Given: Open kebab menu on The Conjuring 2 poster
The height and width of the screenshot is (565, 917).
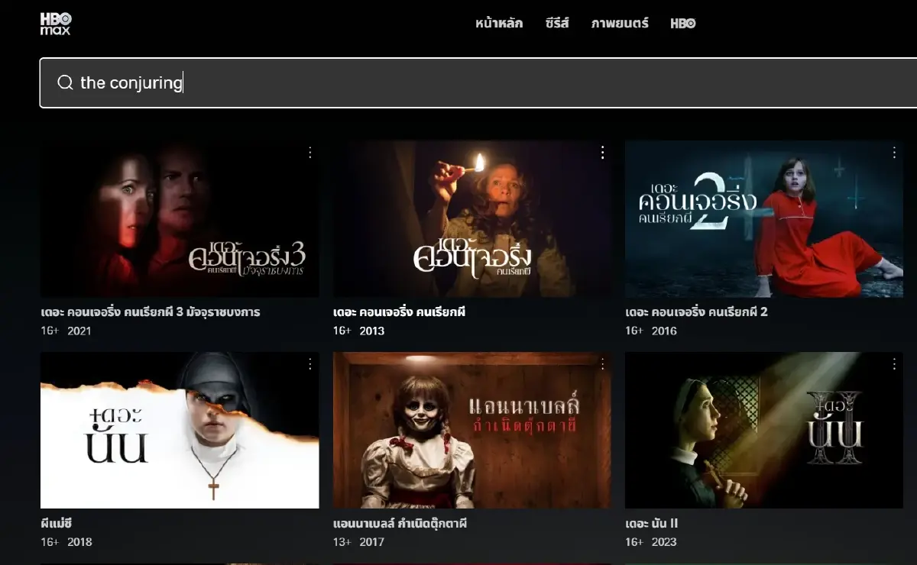Looking at the screenshot, I should click(893, 152).
